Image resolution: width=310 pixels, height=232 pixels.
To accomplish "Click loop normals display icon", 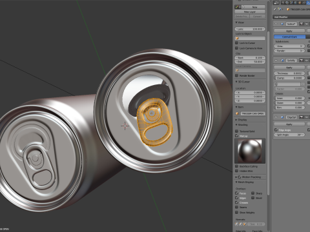I will (x=241, y=224).
